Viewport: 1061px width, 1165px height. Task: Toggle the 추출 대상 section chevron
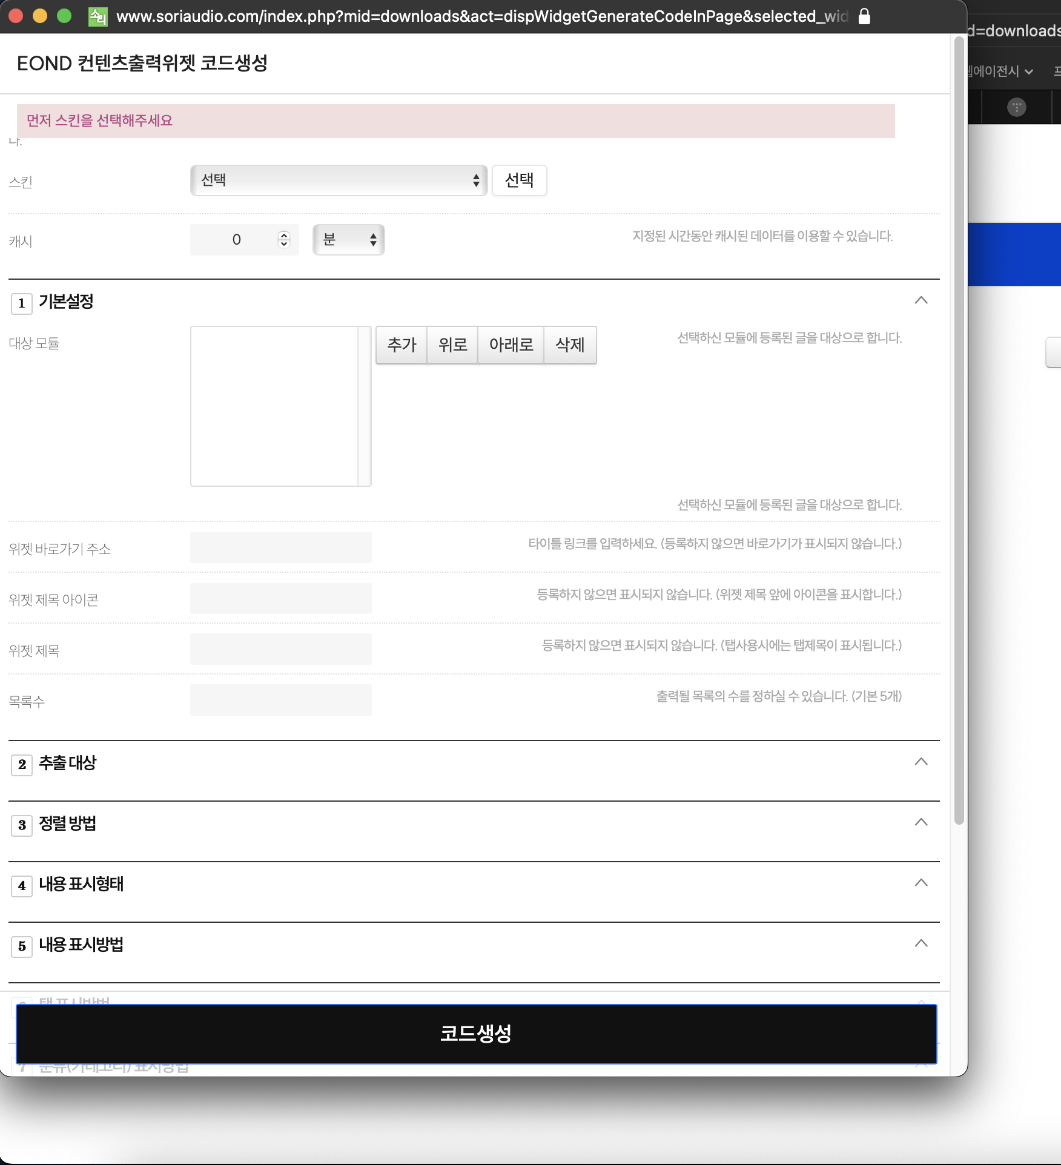(x=921, y=762)
